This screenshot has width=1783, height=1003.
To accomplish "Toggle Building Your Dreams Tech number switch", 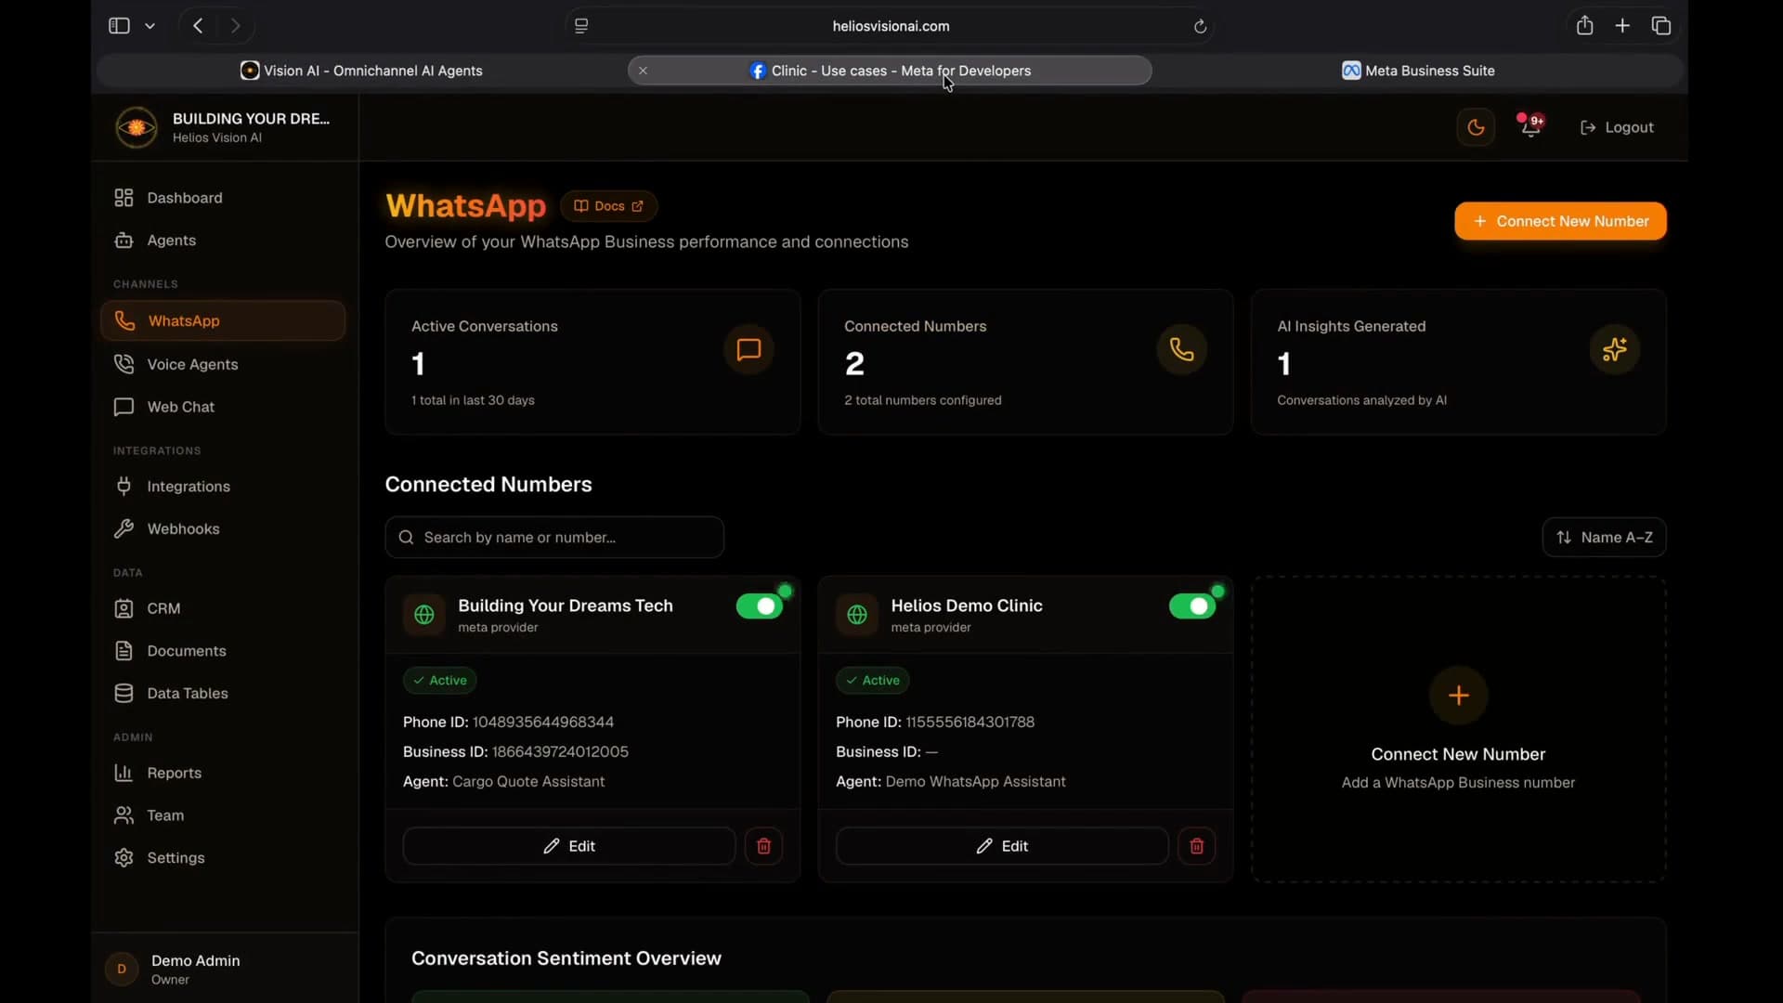I will [x=760, y=606].
